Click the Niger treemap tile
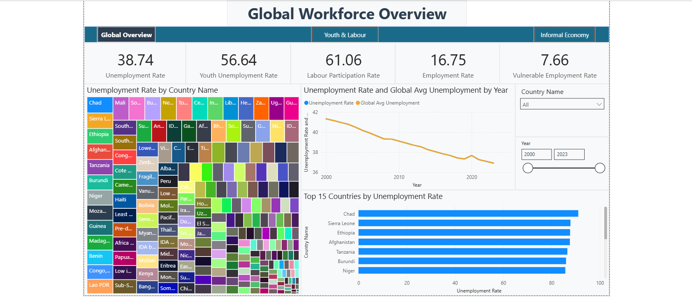 tap(100, 198)
